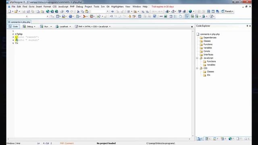
Task: Click the horizontal split layout icon
Action: (208, 11)
